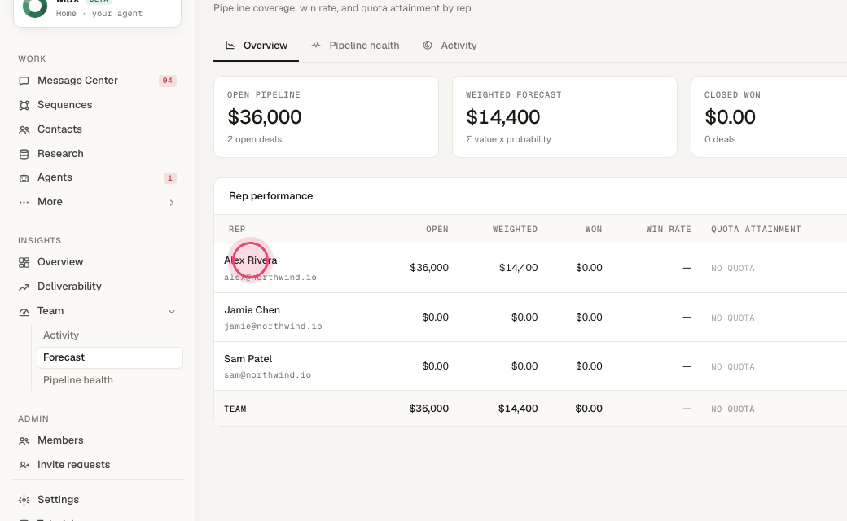Click Alex Rivera's $36,000 open value
The image size is (847, 521).
(x=429, y=268)
